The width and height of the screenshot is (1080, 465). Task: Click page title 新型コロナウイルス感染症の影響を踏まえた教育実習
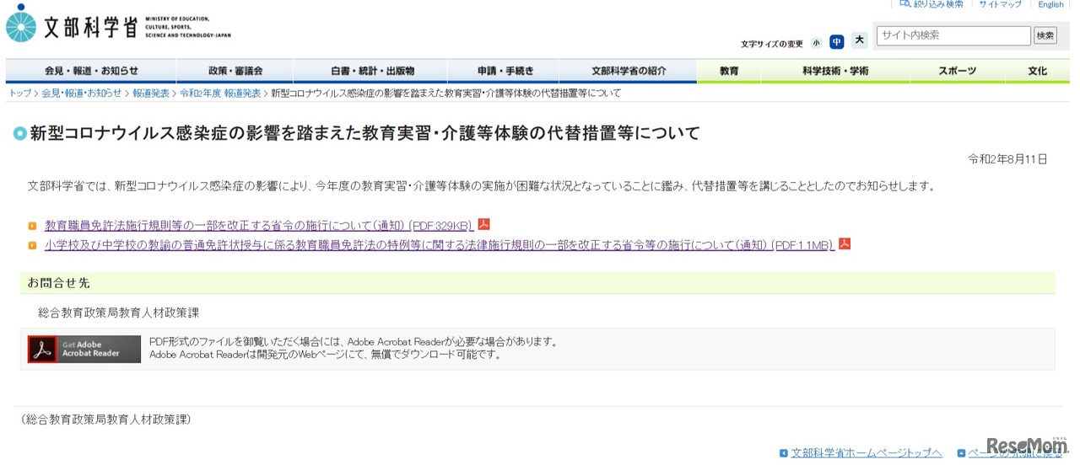coord(364,133)
